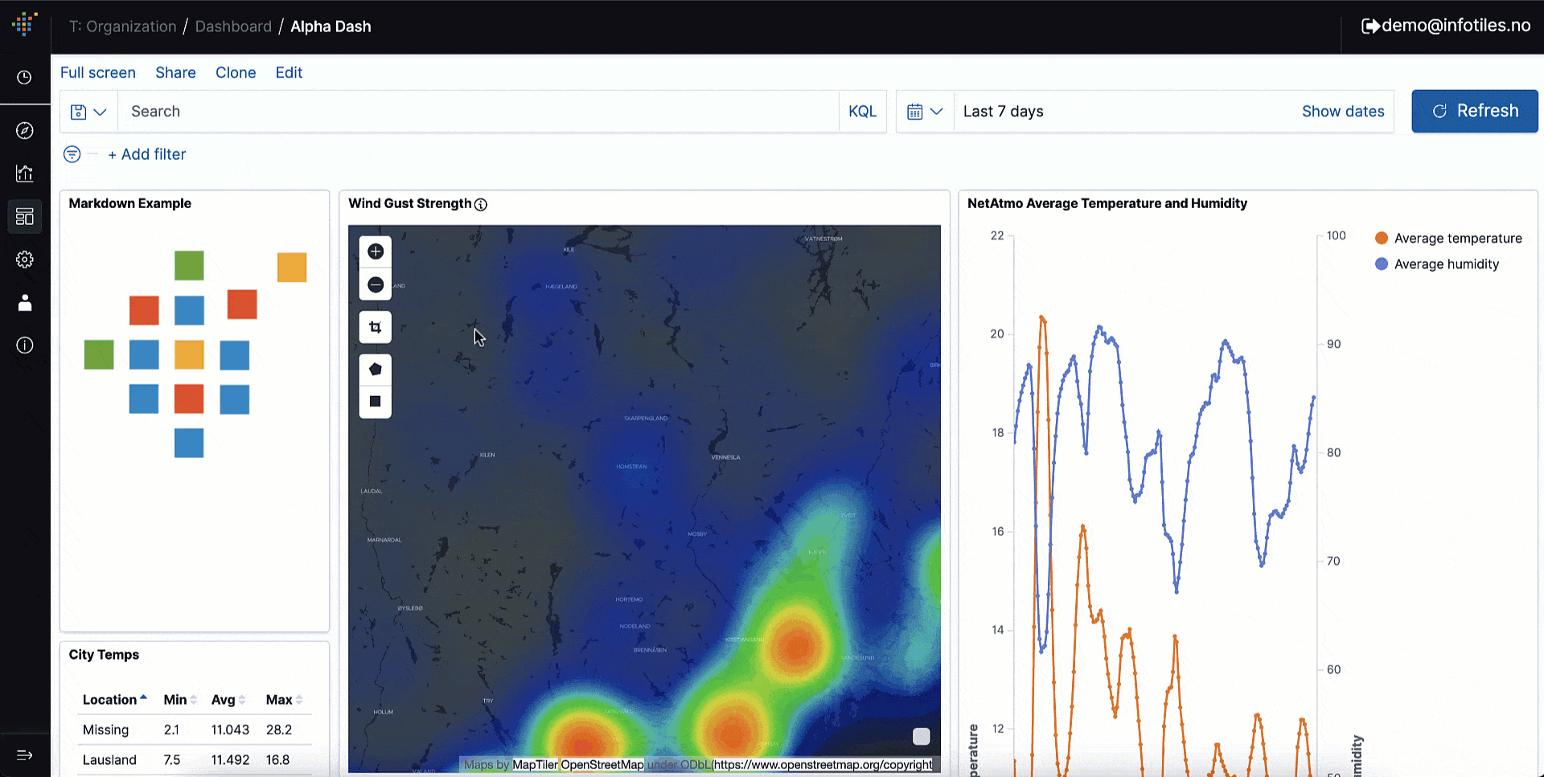Screen dimensions: 1544x777
Task: Click the 11.492 average value cell
Action: click(x=230, y=760)
